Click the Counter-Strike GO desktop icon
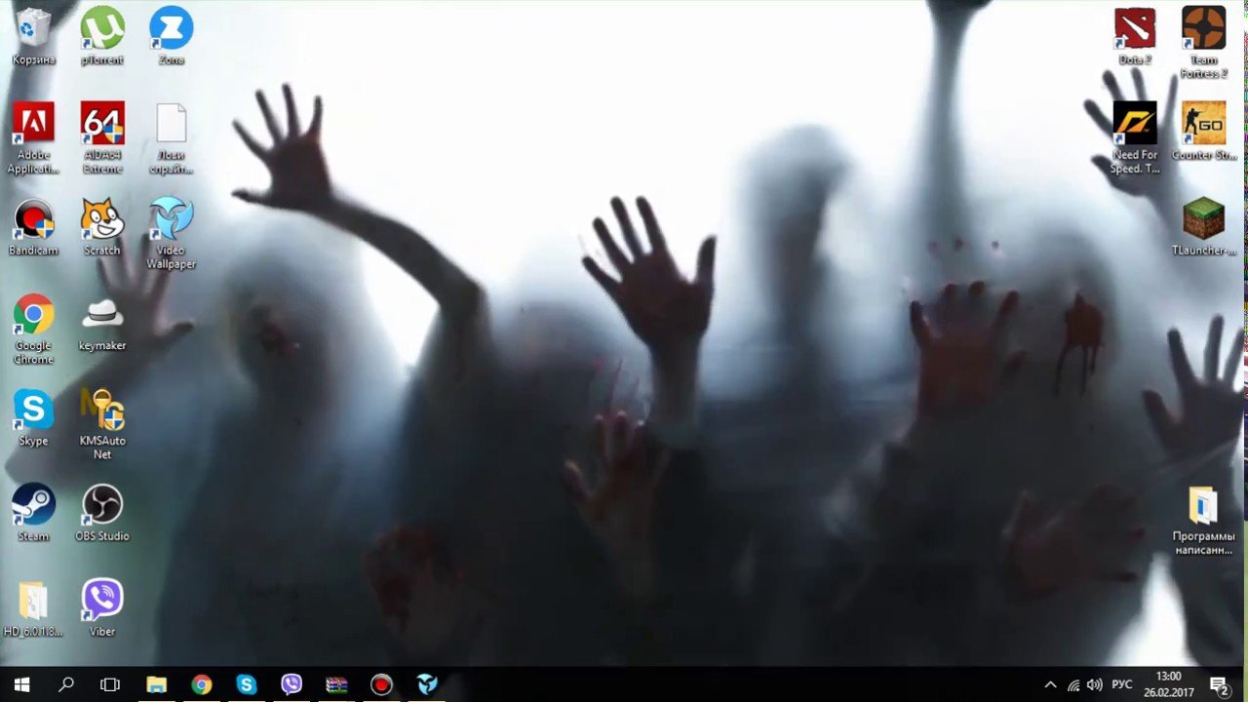1248x702 pixels. (1203, 124)
